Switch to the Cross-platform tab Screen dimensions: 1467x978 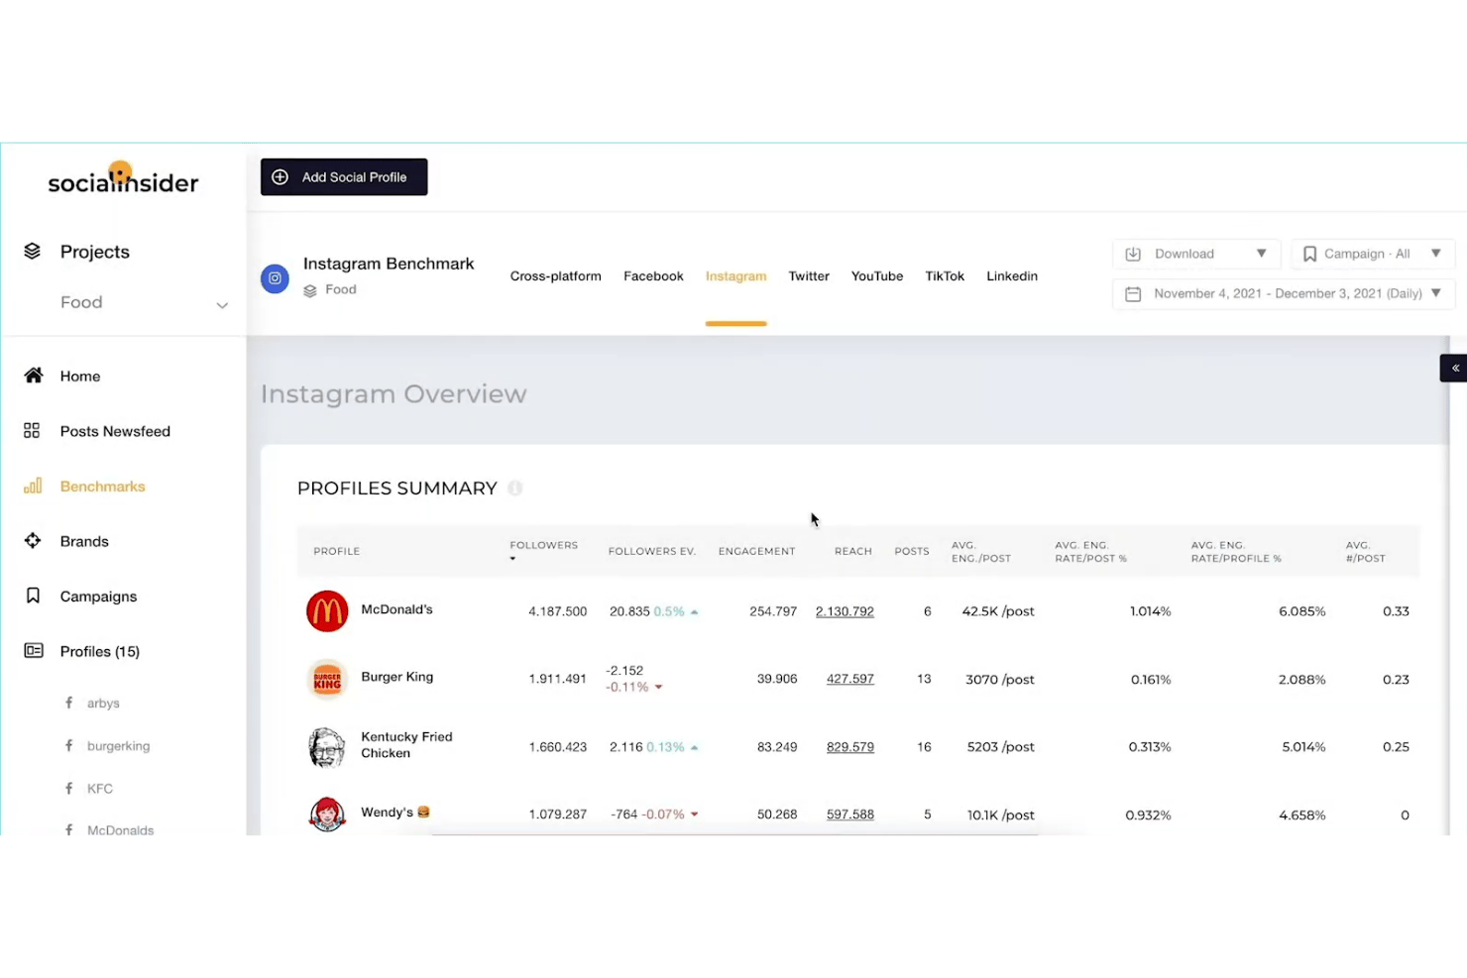555,276
